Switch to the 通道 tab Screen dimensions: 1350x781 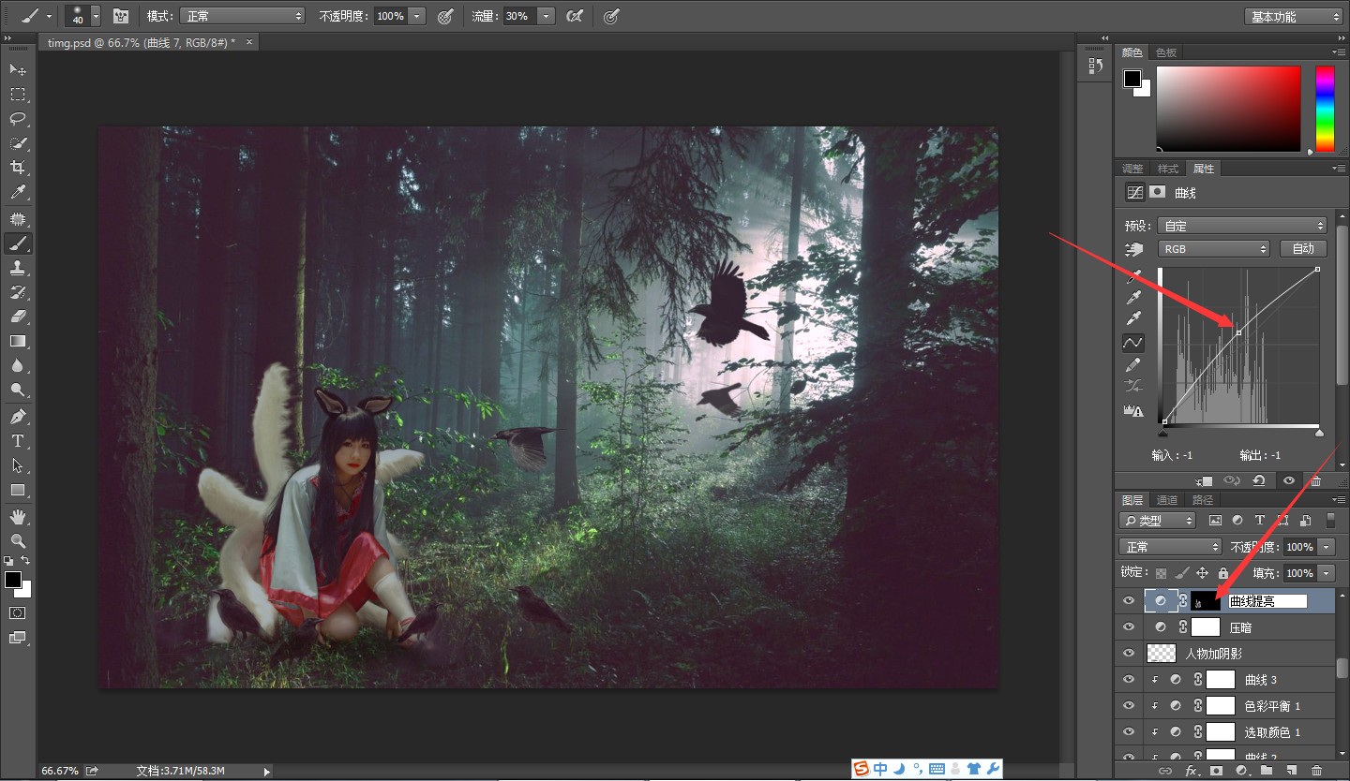(1167, 500)
